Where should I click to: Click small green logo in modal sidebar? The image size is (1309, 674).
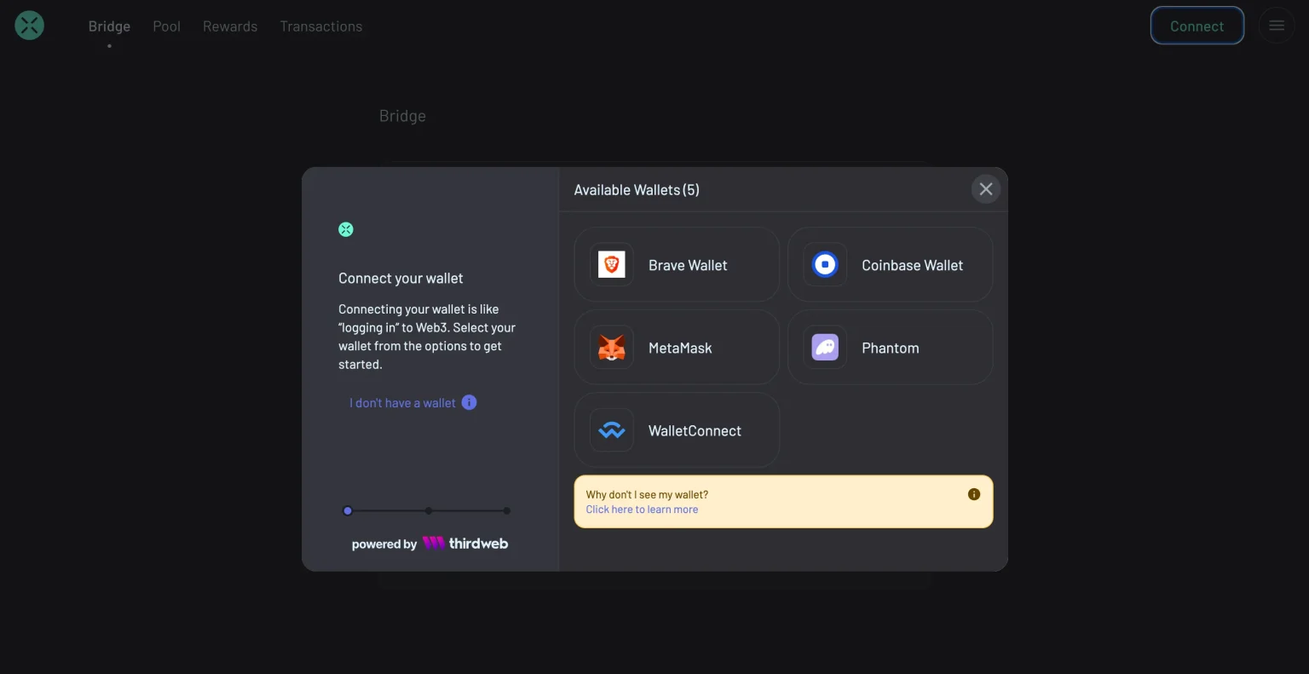click(346, 229)
